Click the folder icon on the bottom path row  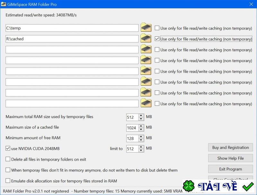(146, 104)
